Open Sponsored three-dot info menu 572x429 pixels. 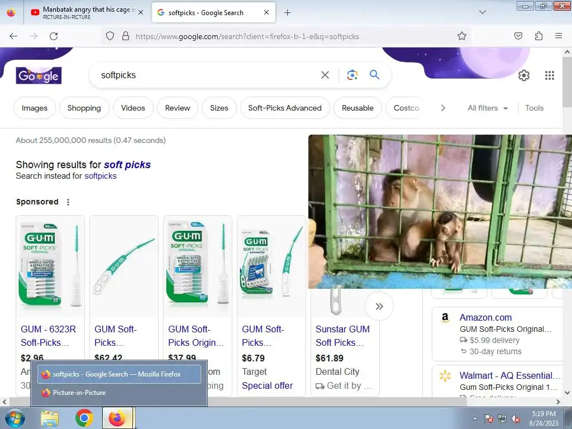68,202
